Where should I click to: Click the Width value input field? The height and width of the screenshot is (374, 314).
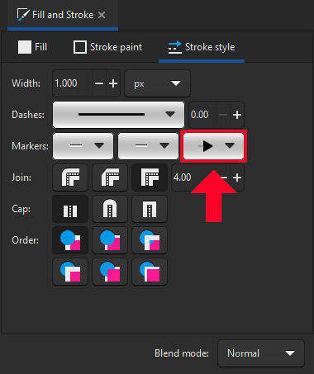(72, 83)
